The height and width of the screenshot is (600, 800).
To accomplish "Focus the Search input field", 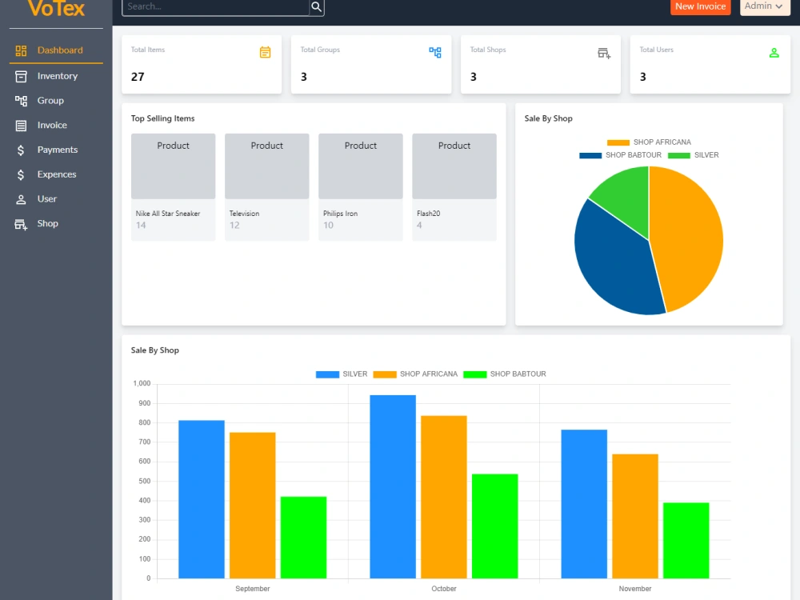I will [x=216, y=6].
